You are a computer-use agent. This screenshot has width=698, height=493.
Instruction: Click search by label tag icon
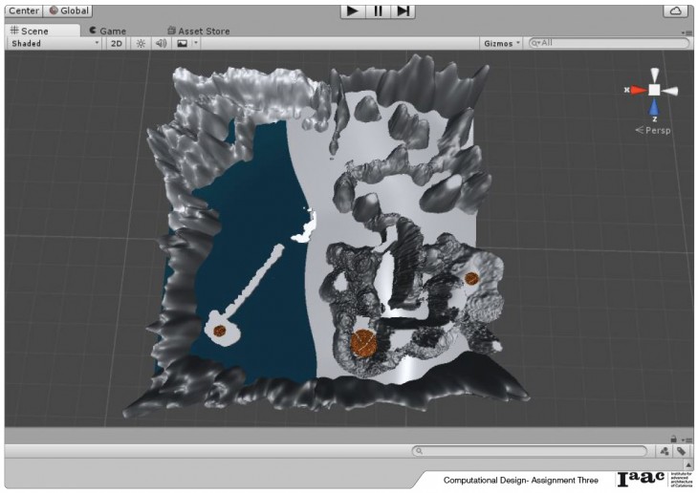[x=681, y=451]
